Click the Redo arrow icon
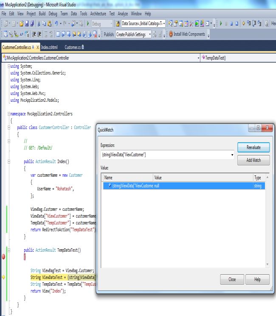This screenshot has height=316, width=276. pos(65,23)
